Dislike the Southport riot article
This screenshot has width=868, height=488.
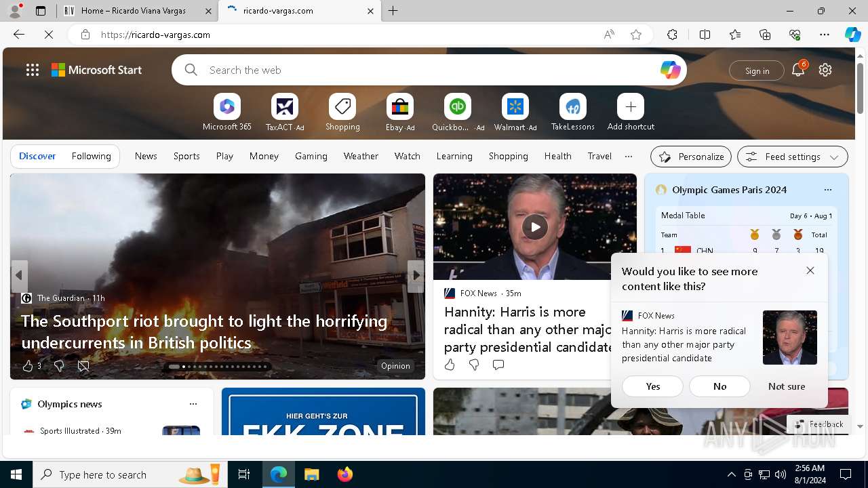coord(59,366)
